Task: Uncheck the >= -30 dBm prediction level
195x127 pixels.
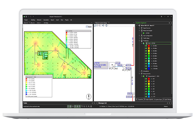Action: point(146,48)
